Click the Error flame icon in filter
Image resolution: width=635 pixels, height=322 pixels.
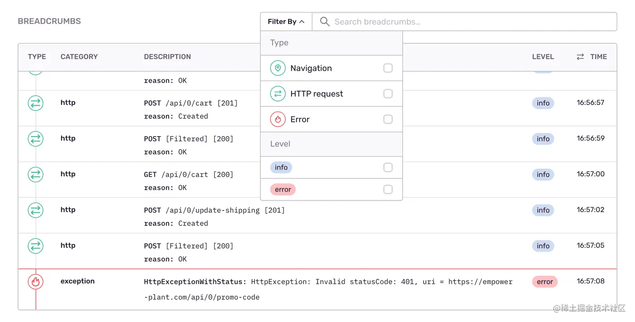pyautogui.click(x=278, y=119)
